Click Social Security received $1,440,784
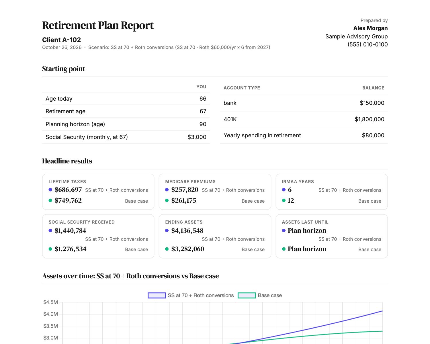Screen dimensions: 430x344 coord(70,230)
